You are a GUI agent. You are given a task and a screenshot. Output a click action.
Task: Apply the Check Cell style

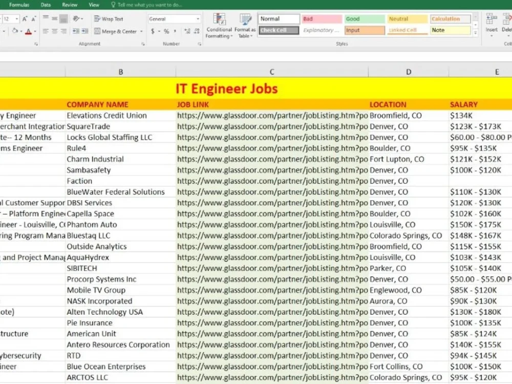[279, 30]
